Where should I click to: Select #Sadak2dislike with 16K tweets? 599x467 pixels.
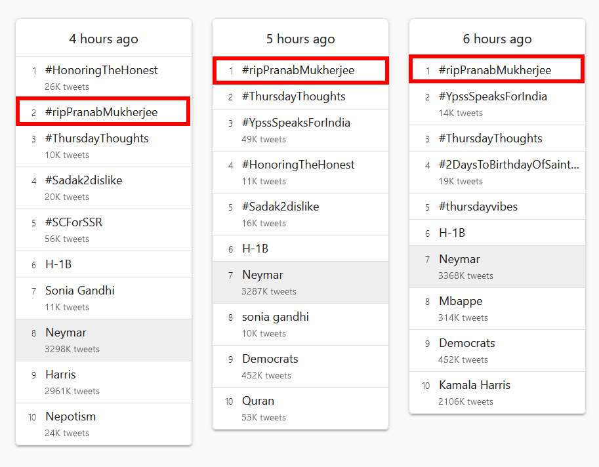280,207
